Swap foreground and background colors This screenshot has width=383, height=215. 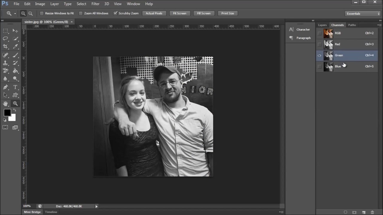[x=14, y=110]
